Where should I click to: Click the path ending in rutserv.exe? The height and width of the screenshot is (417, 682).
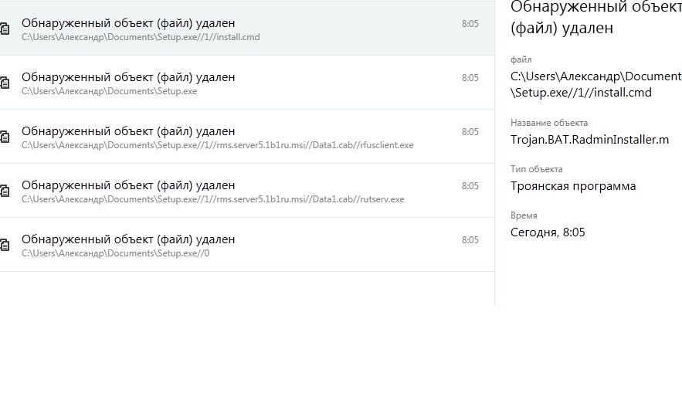coord(212,199)
